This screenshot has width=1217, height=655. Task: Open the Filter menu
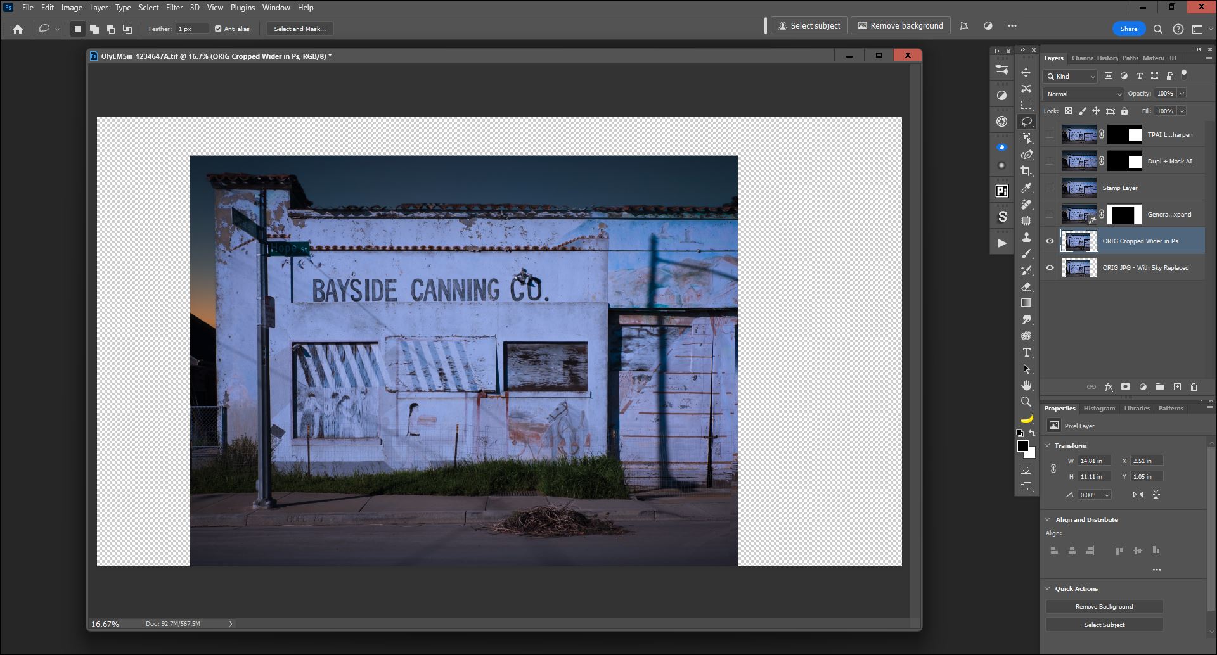click(174, 8)
